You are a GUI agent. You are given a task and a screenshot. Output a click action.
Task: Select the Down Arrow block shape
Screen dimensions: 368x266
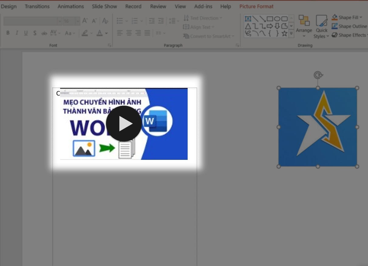pyautogui.click(x=277, y=26)
